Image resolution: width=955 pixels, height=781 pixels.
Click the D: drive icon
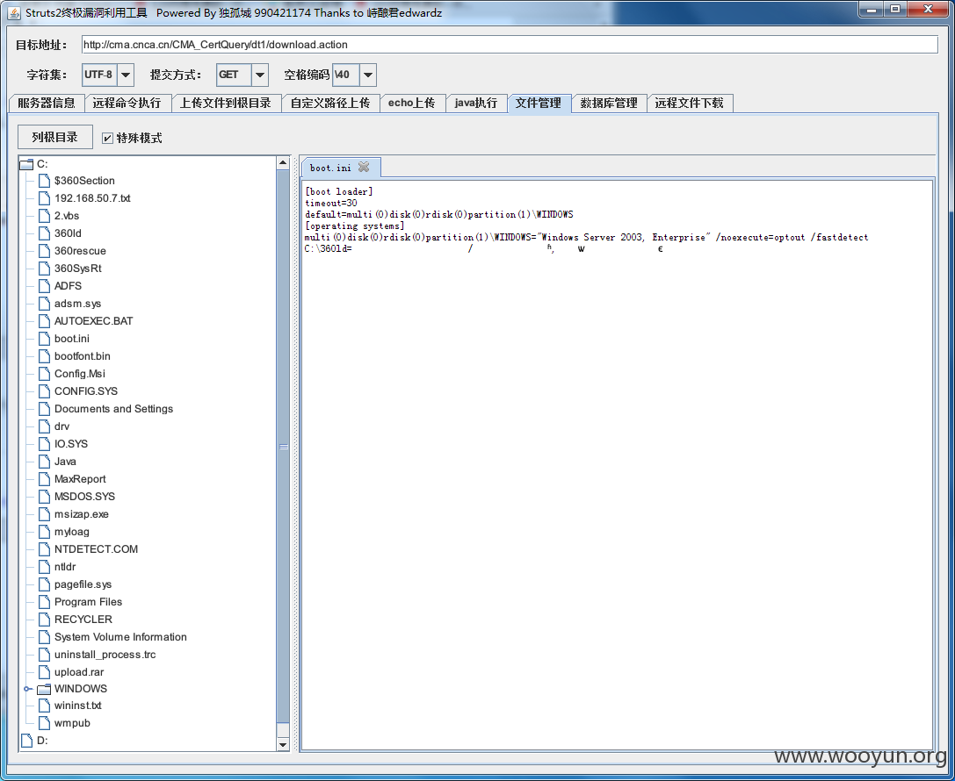[x=26, y=741]
